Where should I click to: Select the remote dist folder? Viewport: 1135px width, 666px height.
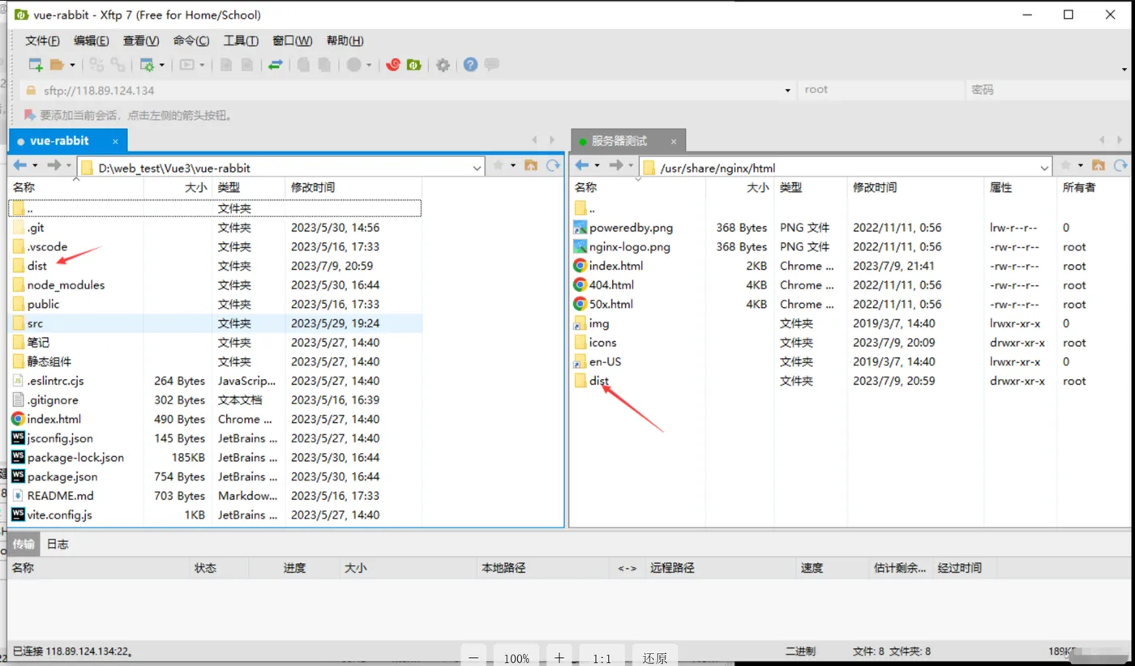tap(599, 381)
